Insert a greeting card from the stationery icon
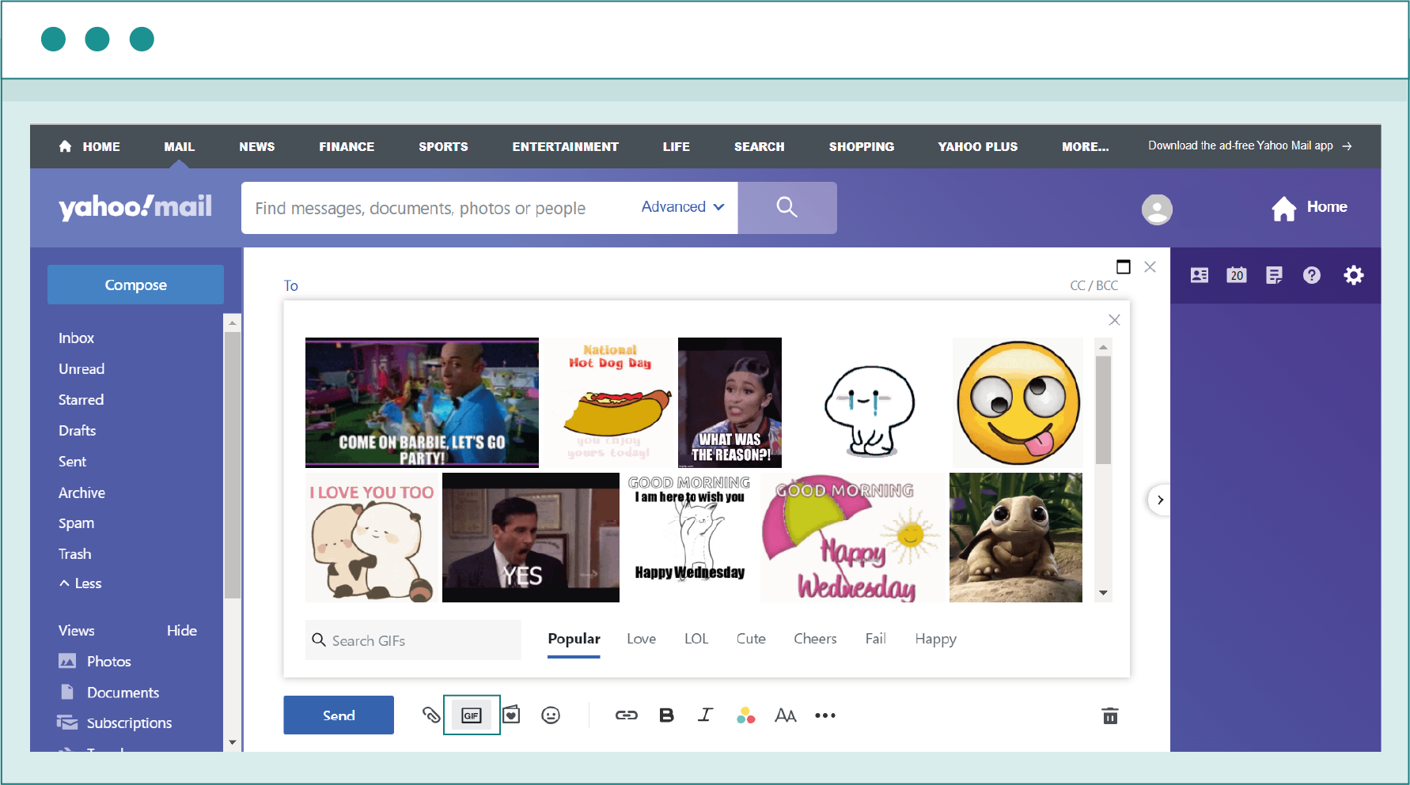The height and width of the screenshot is (785, 1410). click(511, 715)
